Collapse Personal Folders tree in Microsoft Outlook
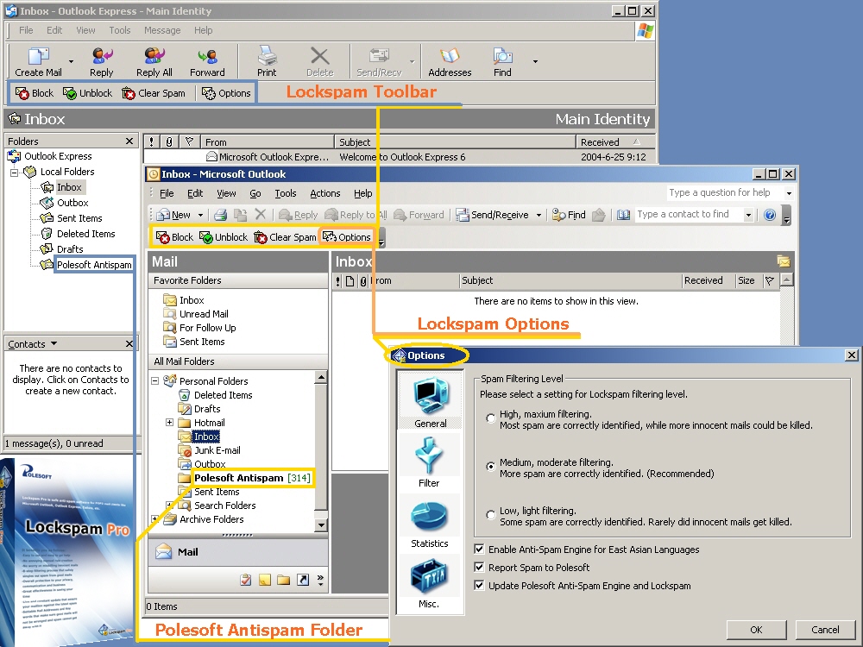 pos(155,380)
